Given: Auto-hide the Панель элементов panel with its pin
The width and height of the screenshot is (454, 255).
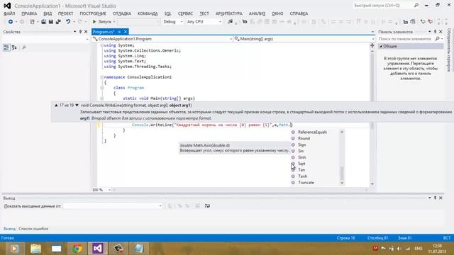Looking at the screenshot, I should coord(435,32).
